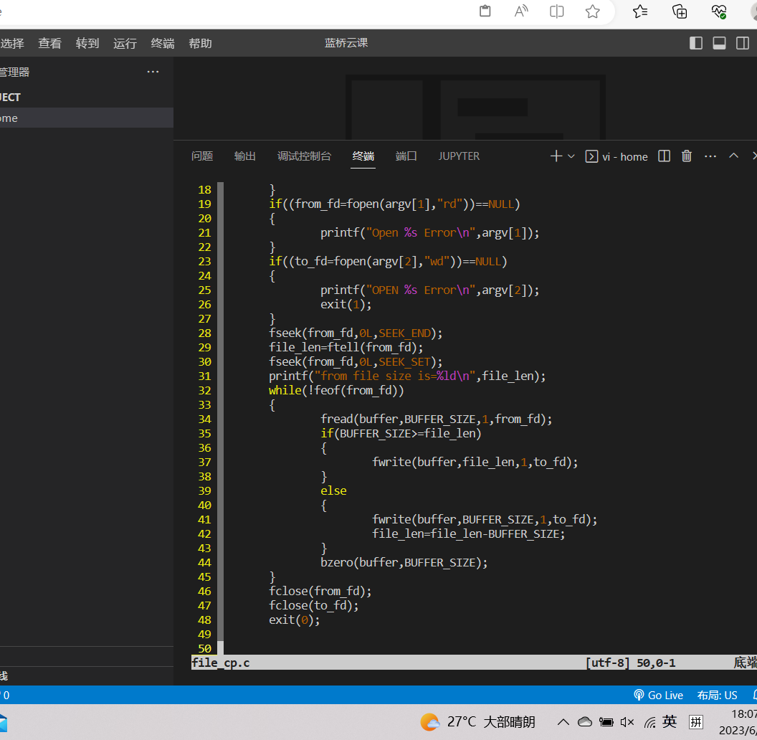This screenshot has height=740, width=757.
Task: Click the exit(0); code line
Action: coord(294,620)
